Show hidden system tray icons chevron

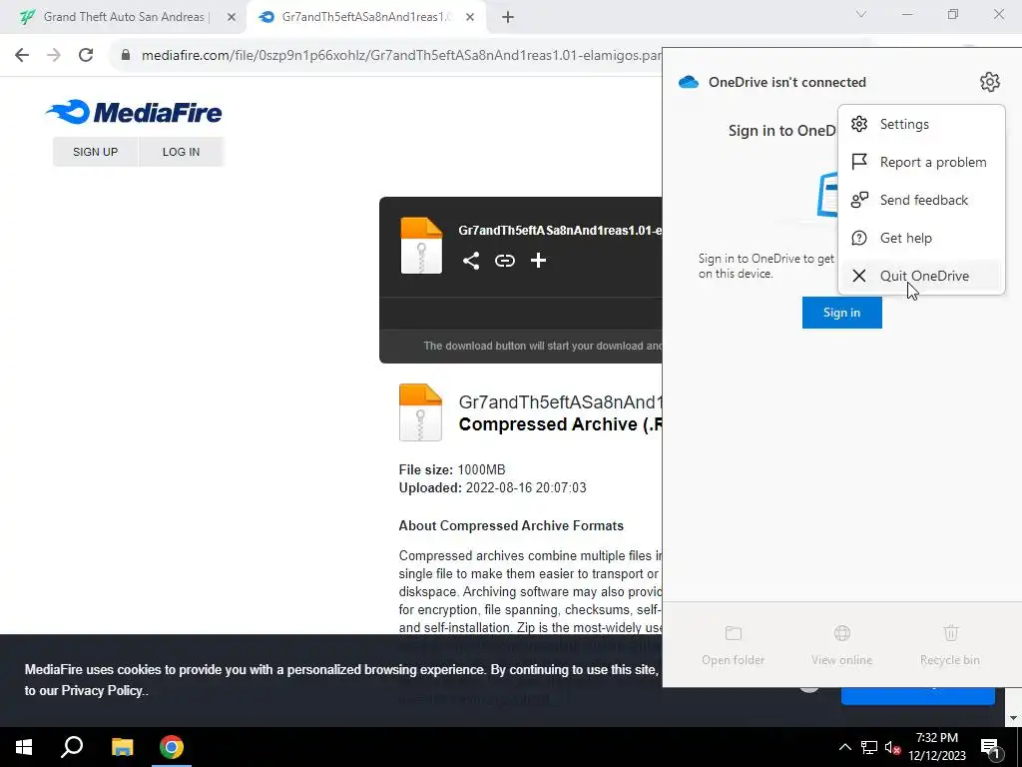click(844, 747)
